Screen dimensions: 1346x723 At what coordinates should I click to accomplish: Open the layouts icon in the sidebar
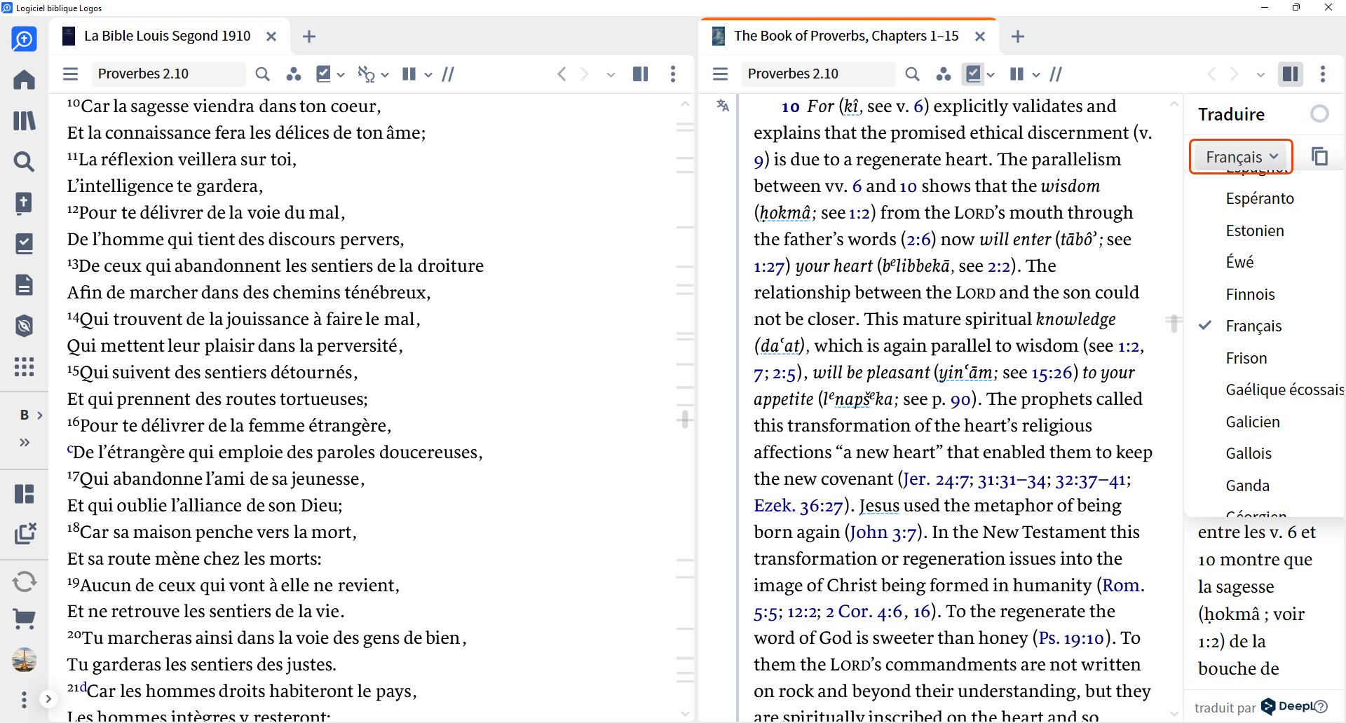(24, 494)
